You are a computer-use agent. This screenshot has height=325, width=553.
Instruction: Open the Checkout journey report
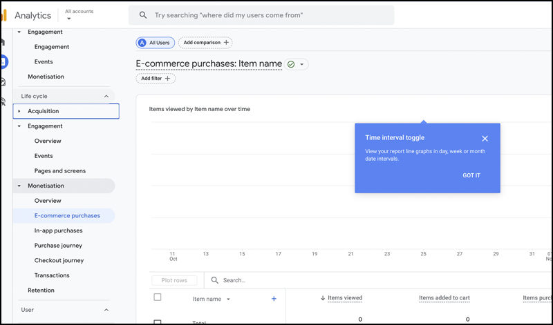59,260
